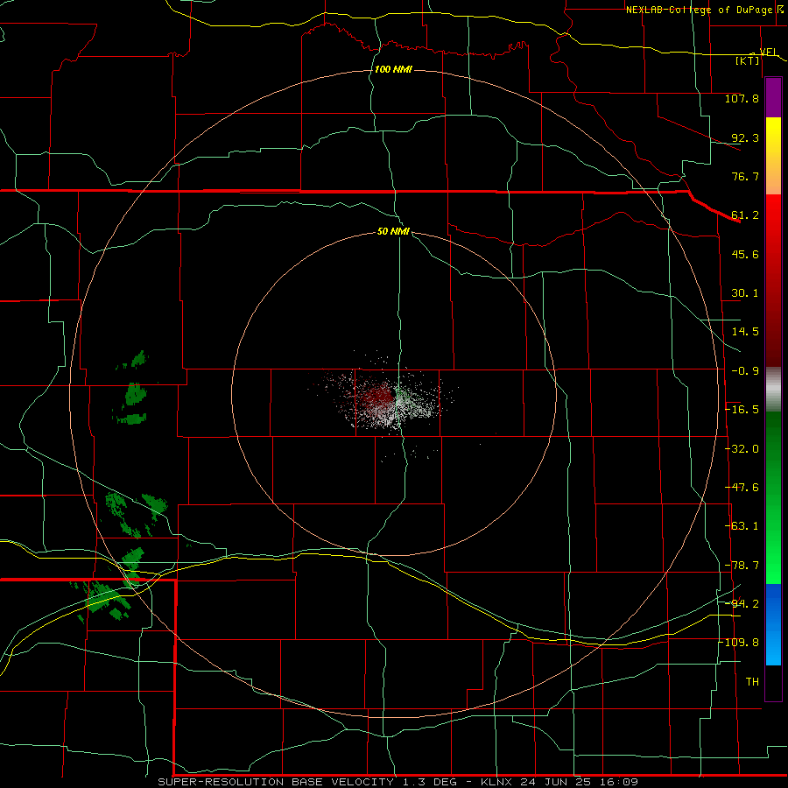Click the [KT] units label
Viewport: 788px width, 788px height.
(748, 60)
